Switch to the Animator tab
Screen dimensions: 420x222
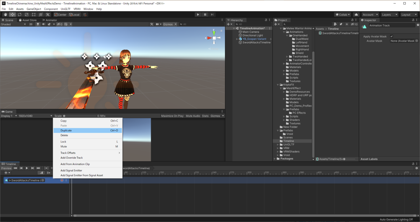(49, 20)
